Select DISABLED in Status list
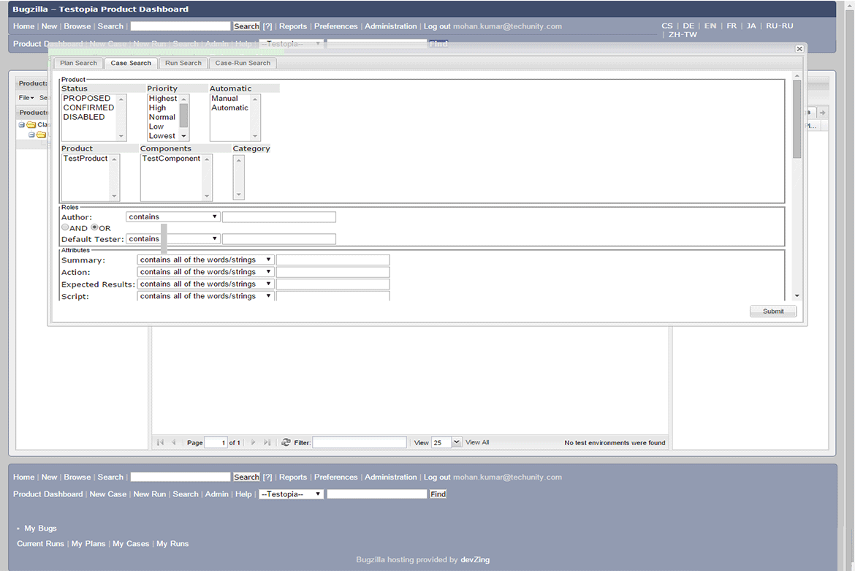 tap(84, 117)
